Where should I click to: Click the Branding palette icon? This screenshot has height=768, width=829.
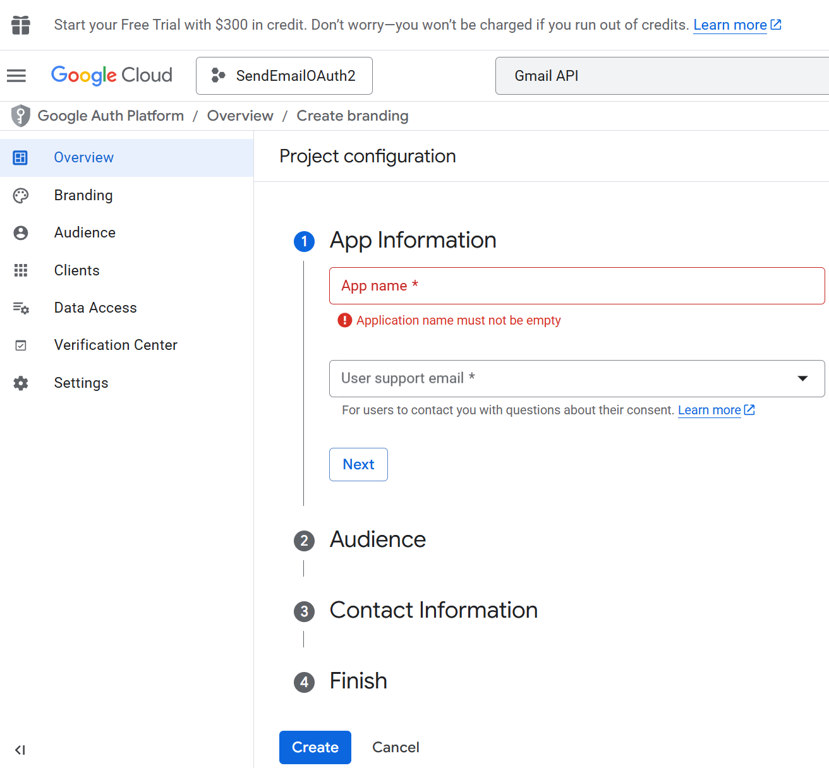point(21,196)
